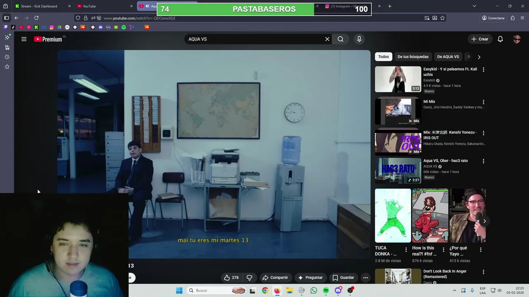Screen dimensions: 529x297
Task: Open a new browser tab
Action: click(389, 6)
